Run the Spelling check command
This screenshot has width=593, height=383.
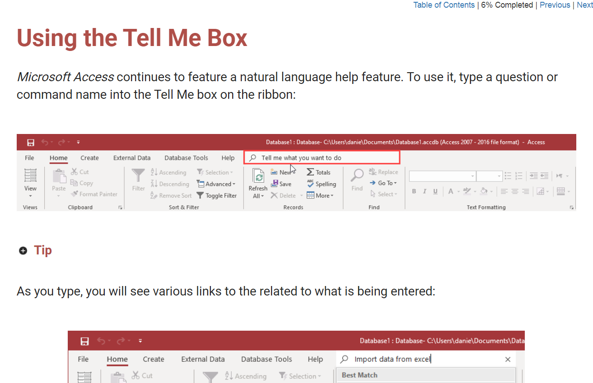pyautogui.click(x=321, y=184)
